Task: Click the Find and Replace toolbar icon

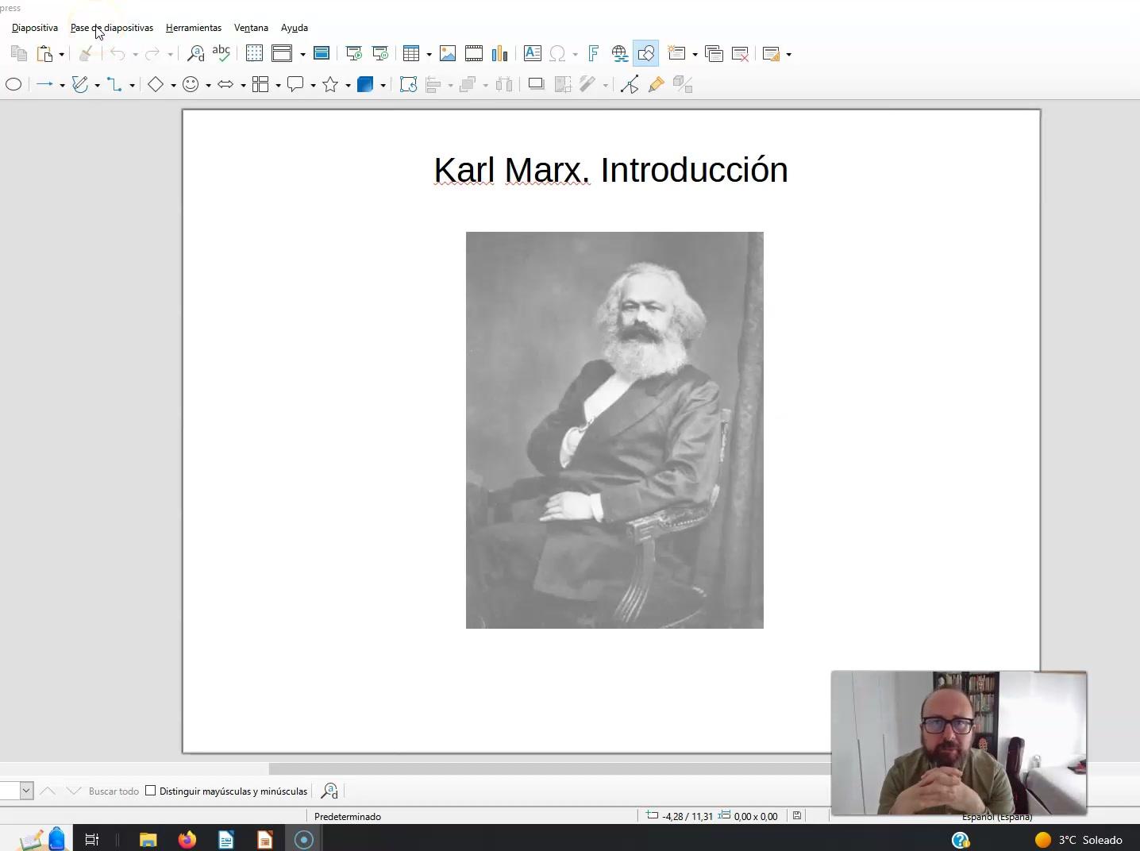Action: pyautogui.click(x=195, y=54)
